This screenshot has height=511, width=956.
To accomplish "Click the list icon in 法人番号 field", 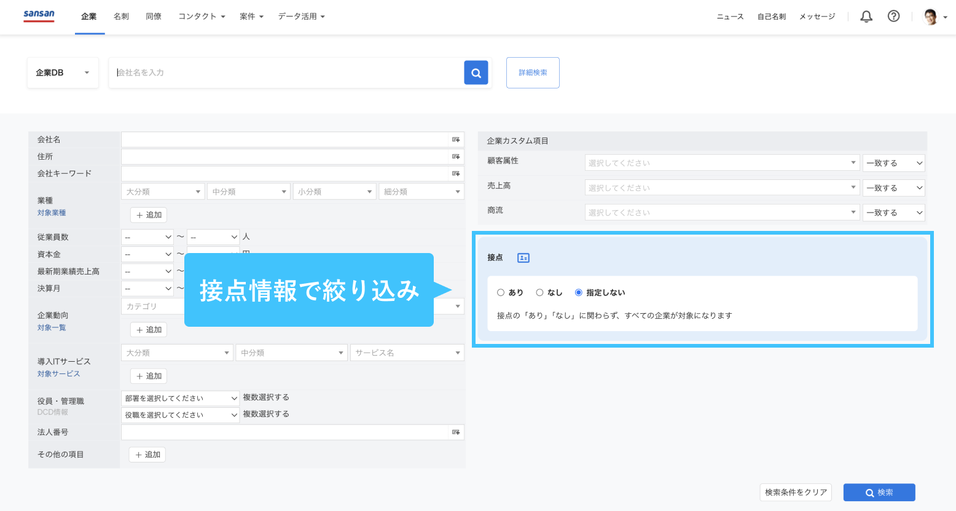I will pyautogui.click(x=456, y=432).
